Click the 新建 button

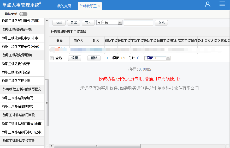pyautogui.click(x=59, y=23)
